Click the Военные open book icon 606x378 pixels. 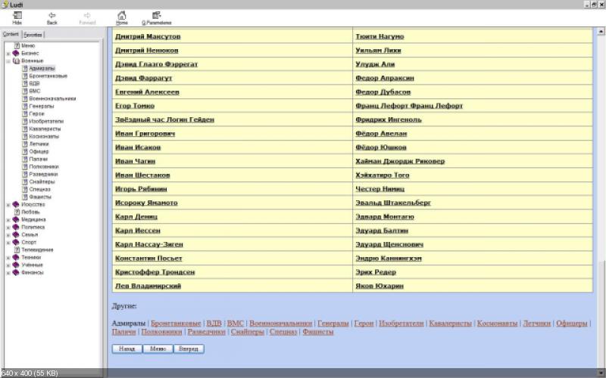[16, 61]
